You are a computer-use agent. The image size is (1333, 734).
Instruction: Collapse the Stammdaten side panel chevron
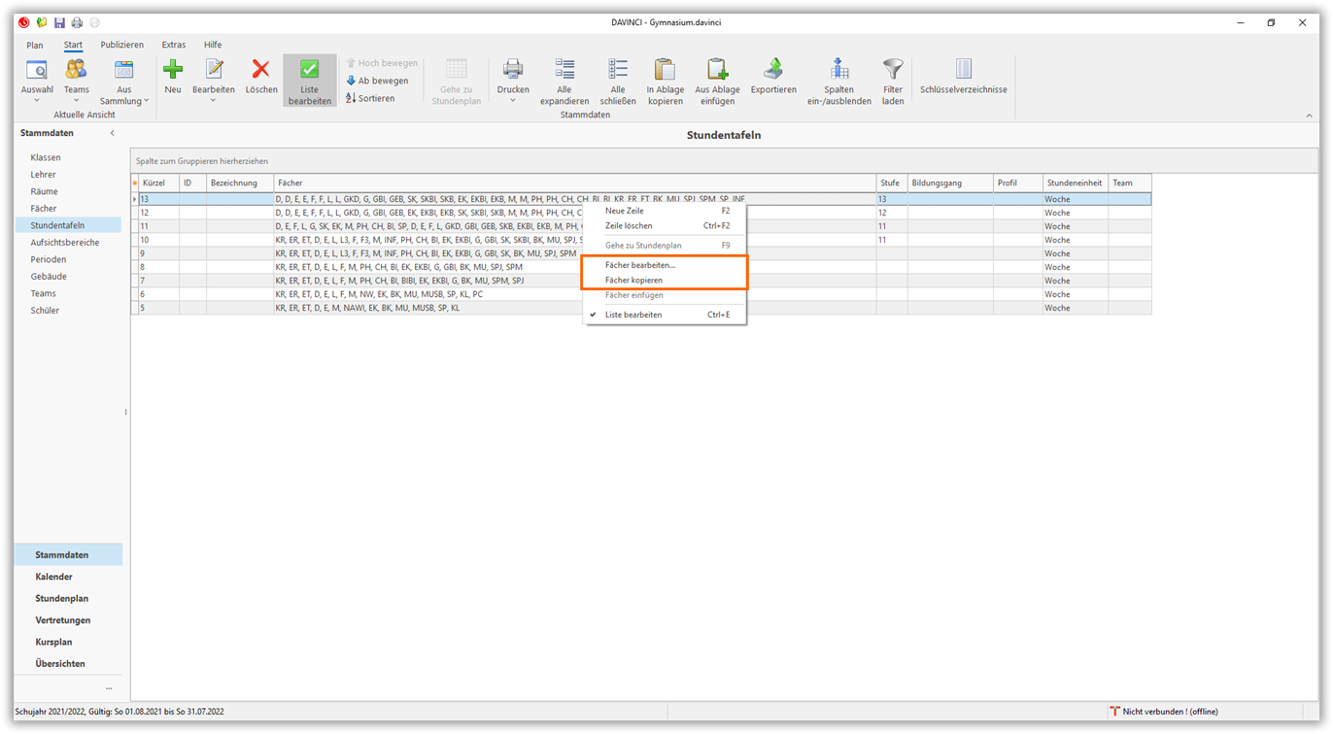click(112, 133)
